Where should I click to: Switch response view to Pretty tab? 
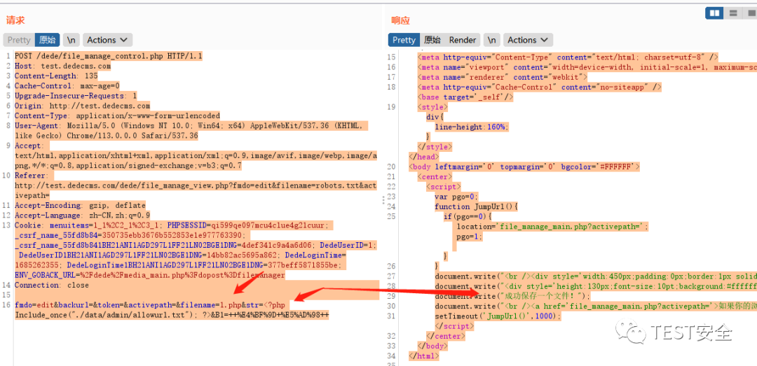tap(404, 40)
